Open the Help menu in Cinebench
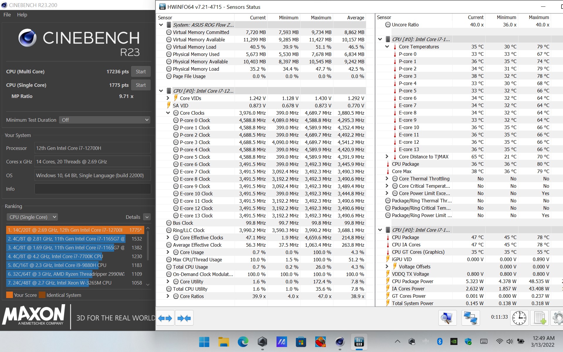Screen dimensions: 563x352 click(22, 15)
